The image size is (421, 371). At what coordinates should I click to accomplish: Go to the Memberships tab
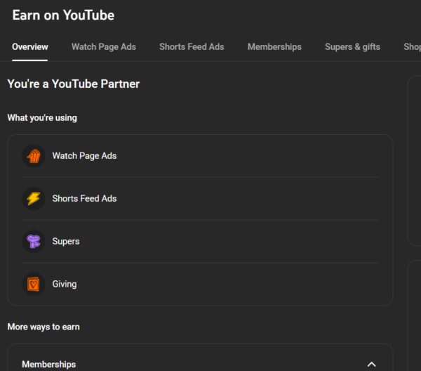[274, 47]
